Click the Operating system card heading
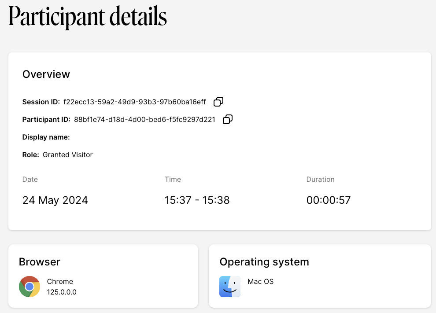 pos(264,262)
